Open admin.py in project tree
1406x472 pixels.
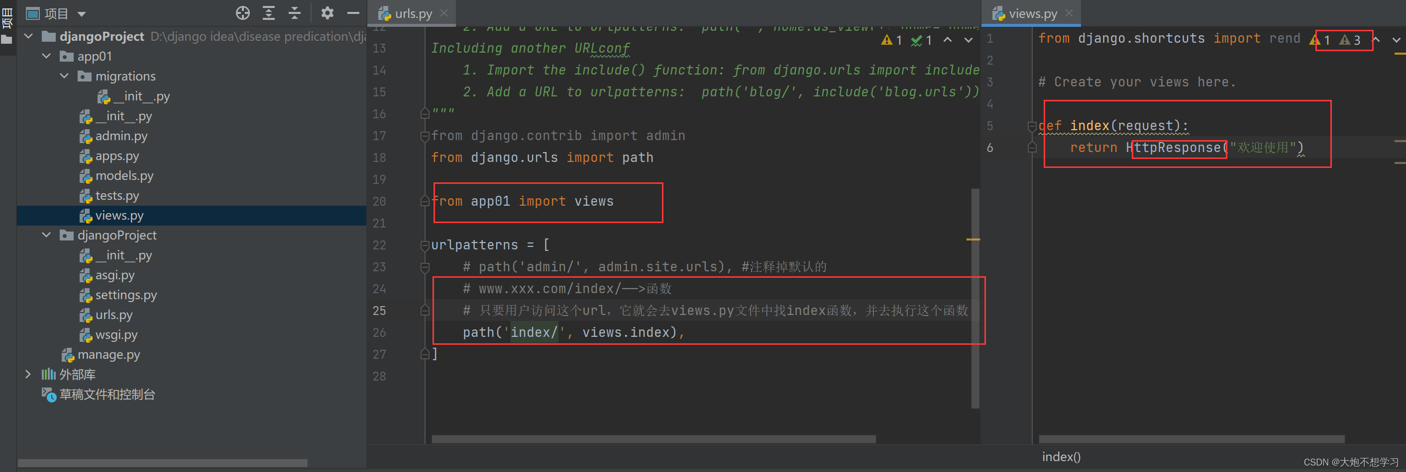[113, 136]
